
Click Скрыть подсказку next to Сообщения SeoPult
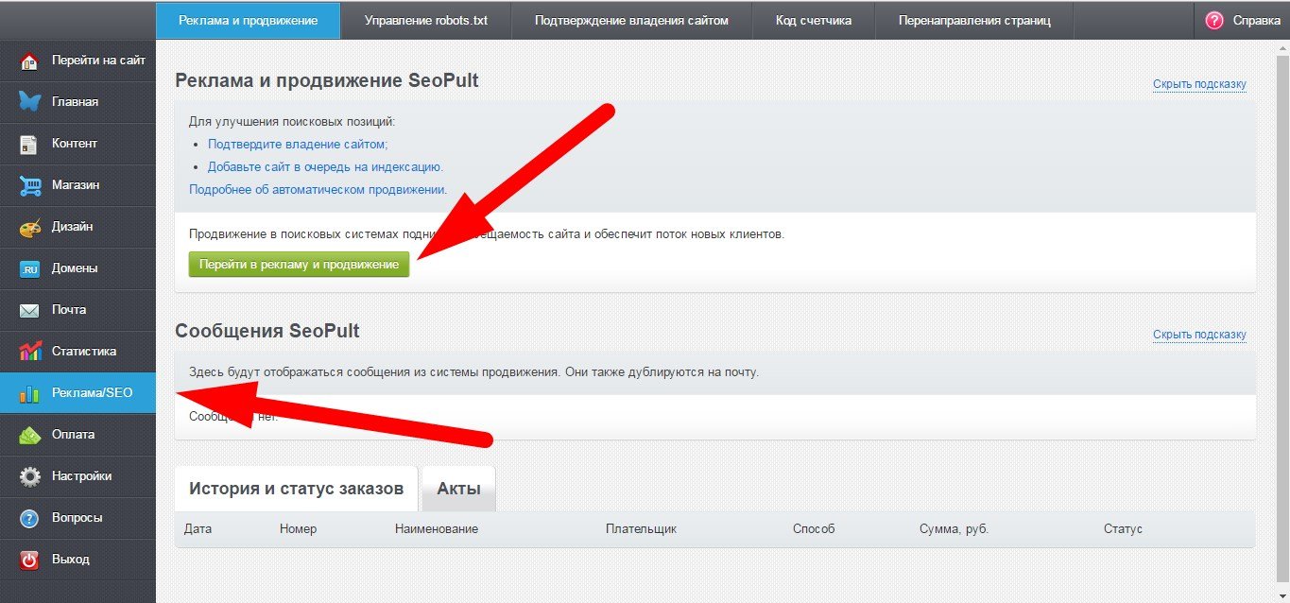click(1199, 335)
